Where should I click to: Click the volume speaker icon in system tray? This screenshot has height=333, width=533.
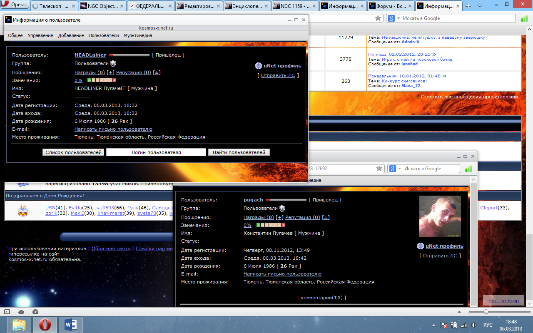click(x=474, y=325)
